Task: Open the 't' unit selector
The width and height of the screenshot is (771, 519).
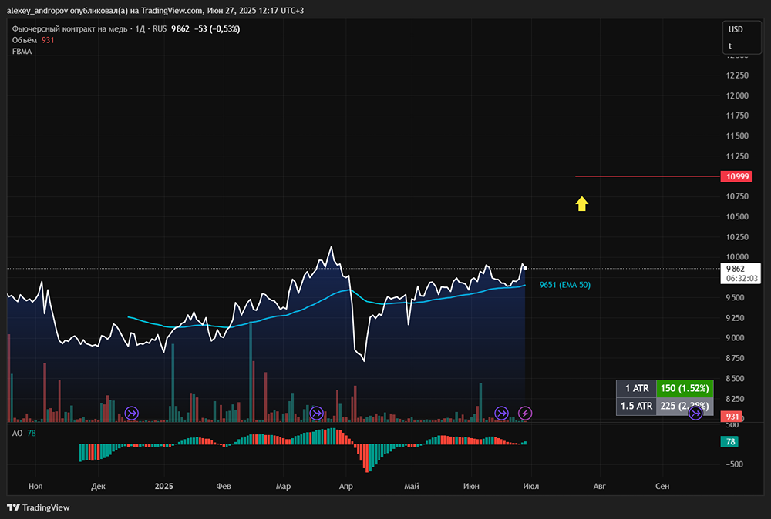Action: point(731,46)
